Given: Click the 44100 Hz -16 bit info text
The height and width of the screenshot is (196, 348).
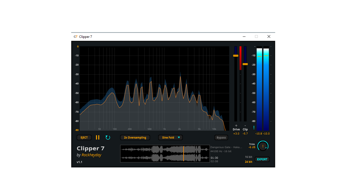Looking at the screenshot, I should click(x=221, y=151).
